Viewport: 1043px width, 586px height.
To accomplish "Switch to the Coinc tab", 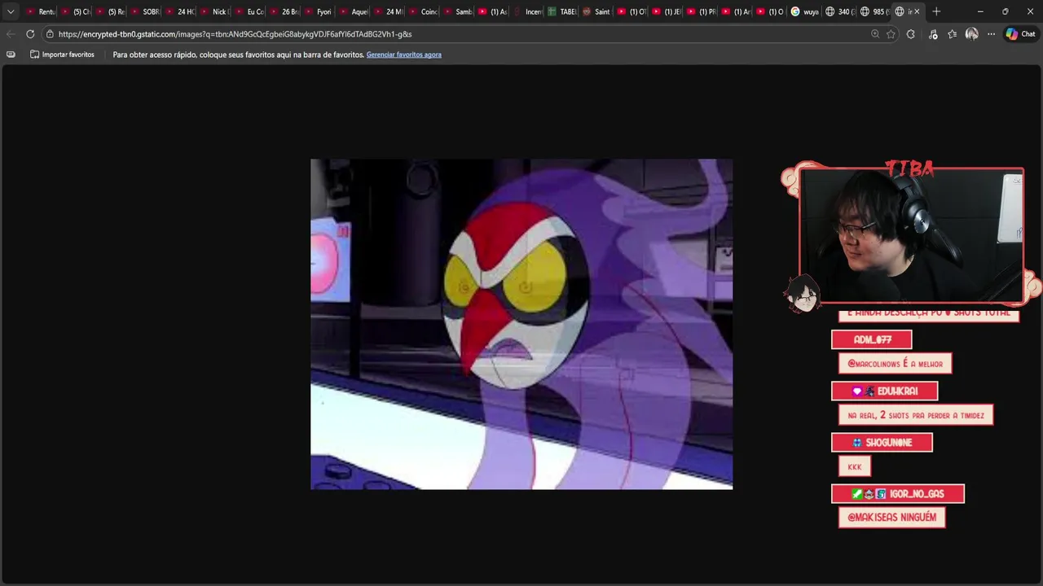I will click(424, 11).
